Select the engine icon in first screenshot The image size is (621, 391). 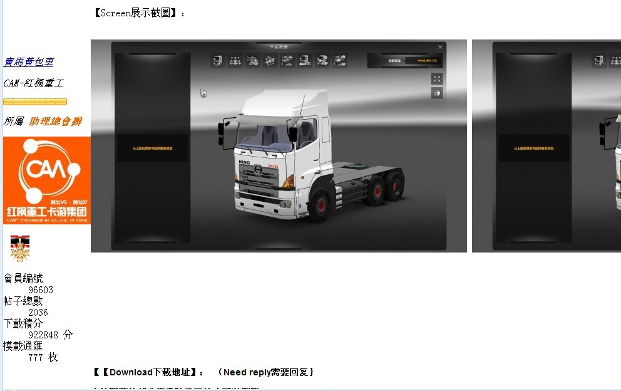[253, 61]
